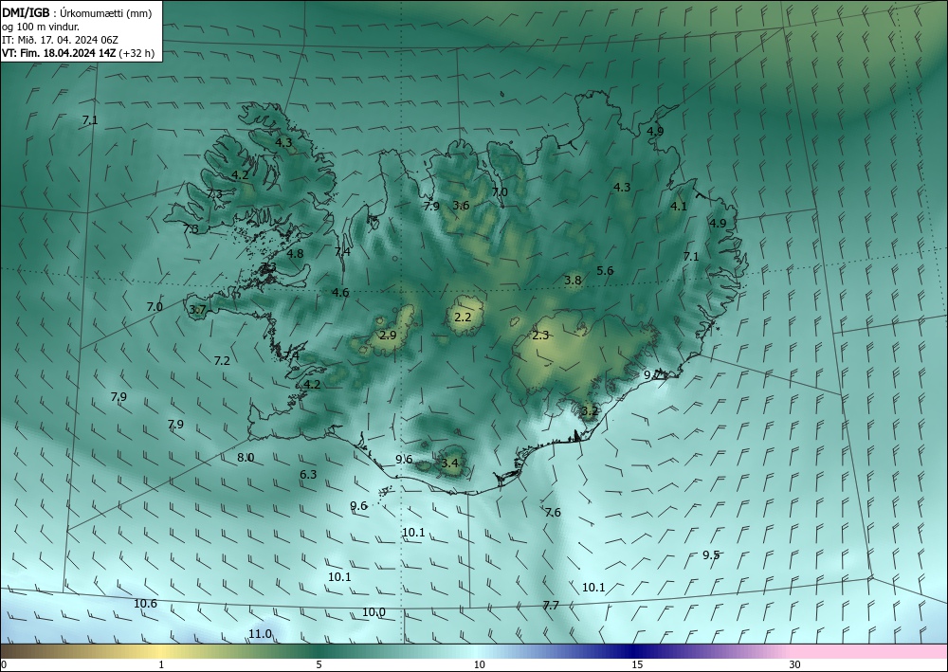Image resolution: width=948 pixels, height=672 pixels.
Task: Click the 3.7 value label on map
Action: (x=198, y=310)
